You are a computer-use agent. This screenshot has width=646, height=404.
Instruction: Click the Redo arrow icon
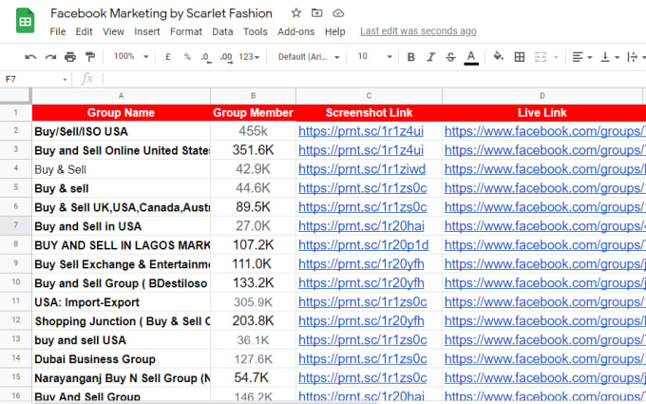pyautogui.click(x=50, y=57)
